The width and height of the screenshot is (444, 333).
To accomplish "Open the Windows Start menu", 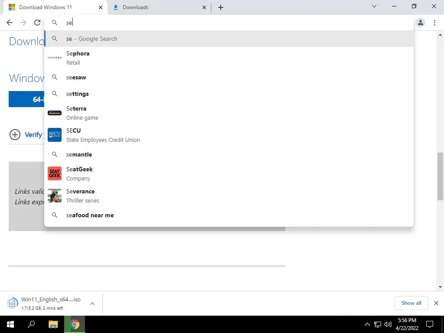I will (10, 324).
